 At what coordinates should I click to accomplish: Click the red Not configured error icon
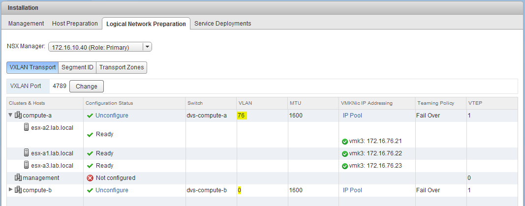[90, 178]
